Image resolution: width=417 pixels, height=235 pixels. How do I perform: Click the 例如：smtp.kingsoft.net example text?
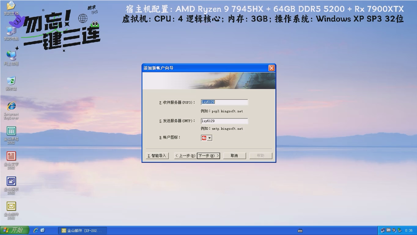coord(222,129)
